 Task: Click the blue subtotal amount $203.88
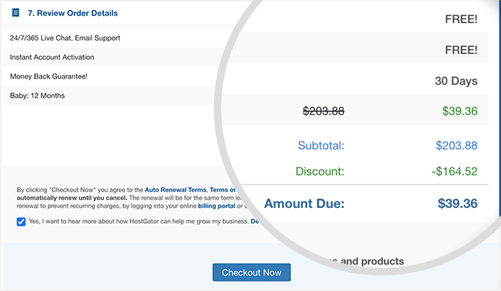[x=457, y=145]
